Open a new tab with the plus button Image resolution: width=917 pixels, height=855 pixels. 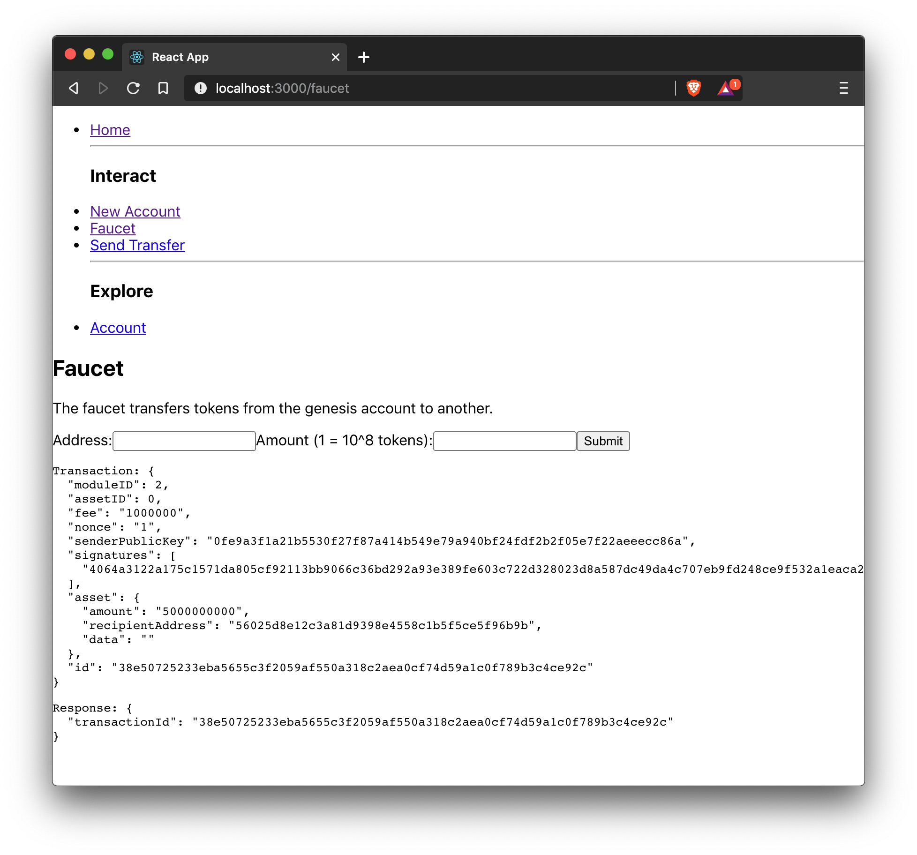(364, 57)
